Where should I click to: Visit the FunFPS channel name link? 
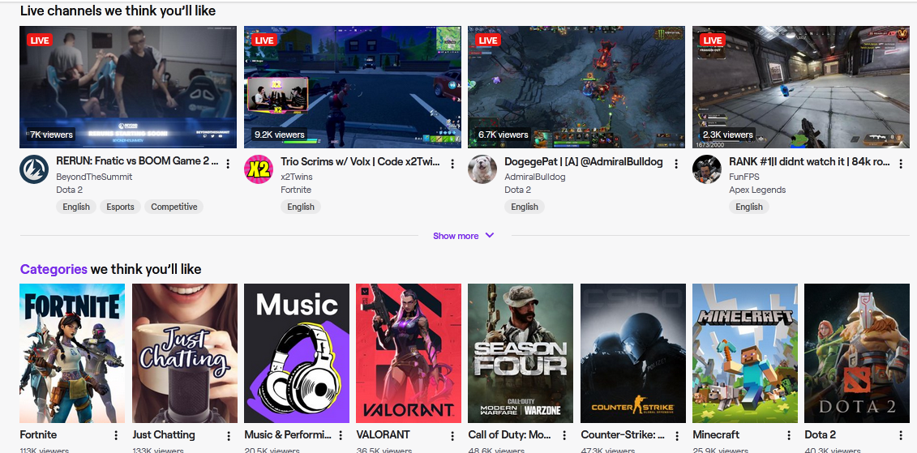(x=743, y=177)
